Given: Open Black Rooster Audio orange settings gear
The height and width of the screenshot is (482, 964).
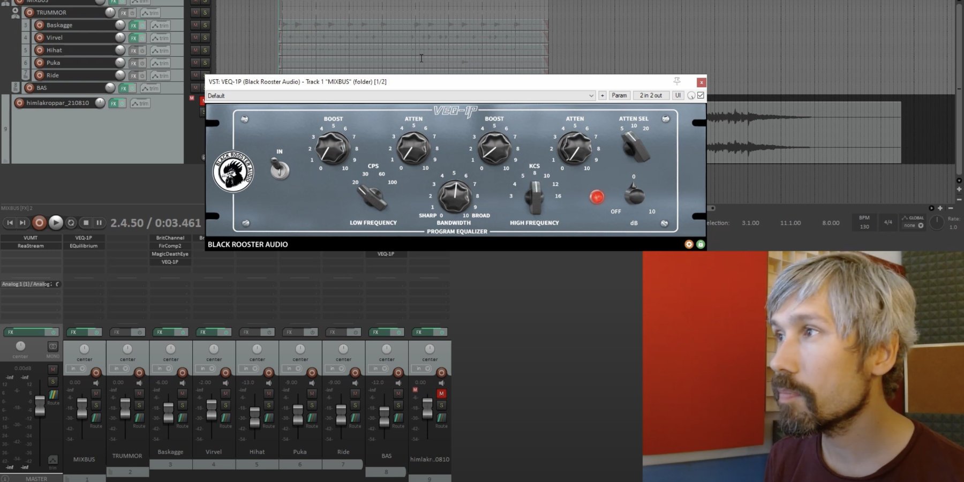Looking at the screenshot, I should [x=689, y=244].
